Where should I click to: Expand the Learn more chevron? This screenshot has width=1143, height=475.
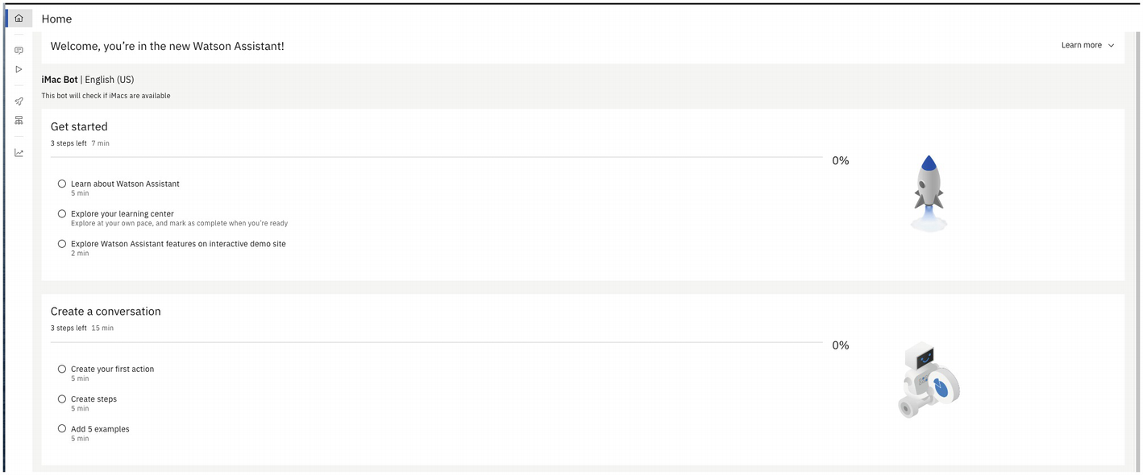pyautogui.click(x=1111, y=46)
